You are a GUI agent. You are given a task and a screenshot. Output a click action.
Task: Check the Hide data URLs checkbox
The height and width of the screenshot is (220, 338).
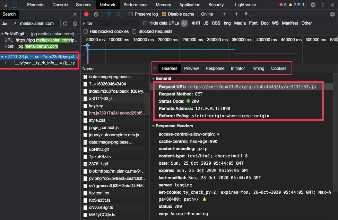[145, 23]
